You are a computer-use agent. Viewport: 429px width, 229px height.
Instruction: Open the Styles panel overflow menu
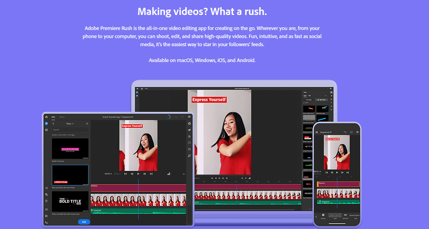coord(325,96)
